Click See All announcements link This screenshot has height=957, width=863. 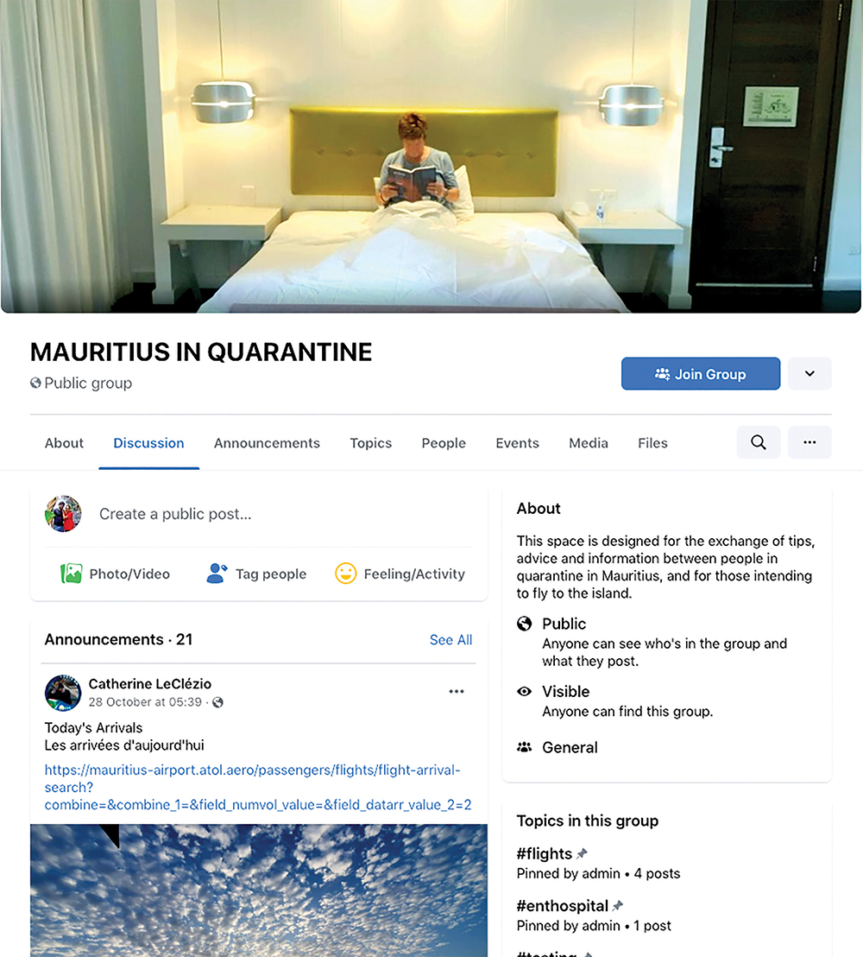click(x=450, y=640)
